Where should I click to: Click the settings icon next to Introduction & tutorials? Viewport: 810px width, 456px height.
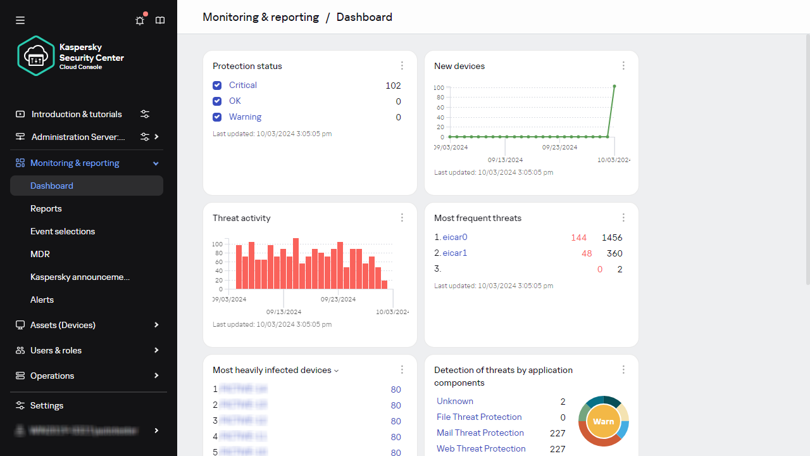pos(144,114)
